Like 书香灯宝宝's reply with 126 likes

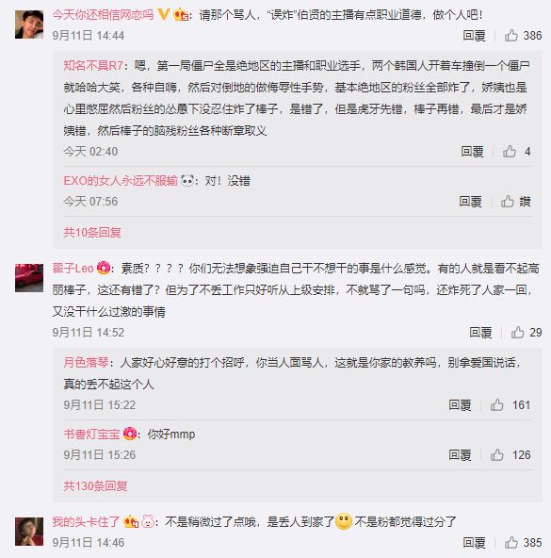(497, 455)
